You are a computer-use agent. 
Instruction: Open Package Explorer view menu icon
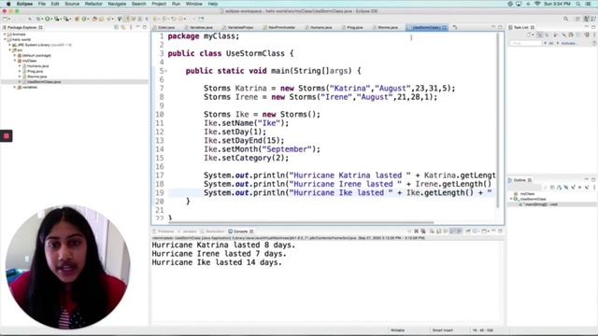pyautogui.click(x=131, y=27)
